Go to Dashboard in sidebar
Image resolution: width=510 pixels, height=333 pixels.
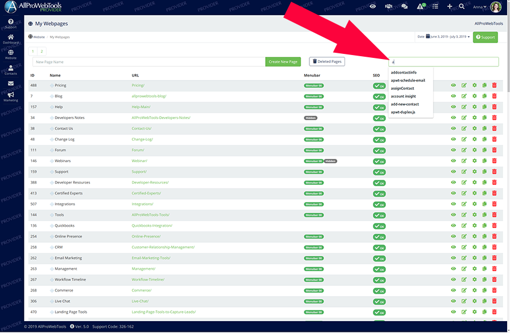coord(11,39)
